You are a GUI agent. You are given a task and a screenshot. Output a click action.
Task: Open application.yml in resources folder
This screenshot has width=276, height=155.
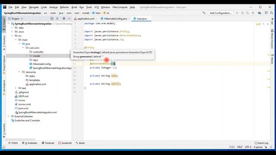click(x=36, y=84)
